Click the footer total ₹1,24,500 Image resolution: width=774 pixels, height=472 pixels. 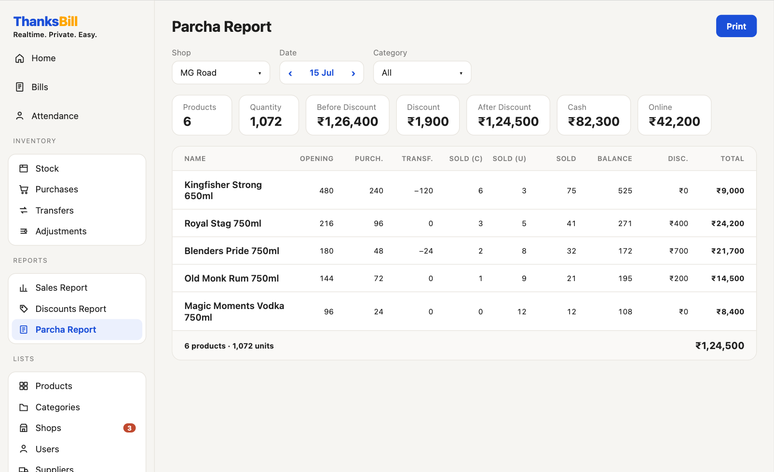click(x=720, y=346)
